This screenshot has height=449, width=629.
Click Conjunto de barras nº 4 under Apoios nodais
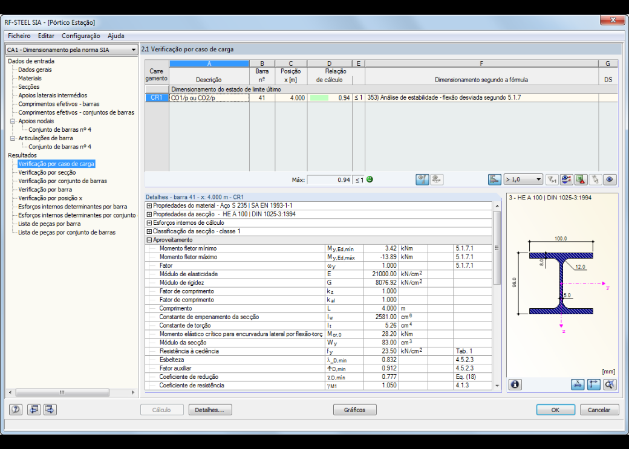60,129
